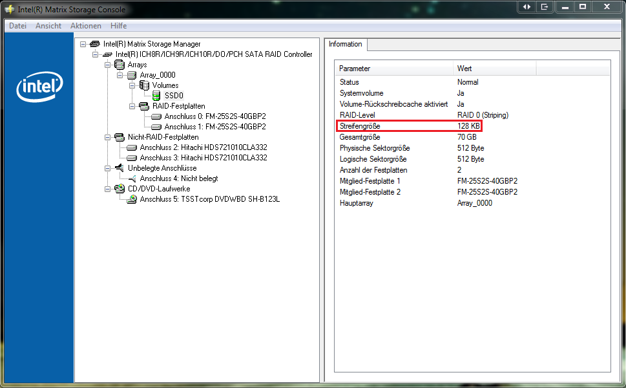Click the Gesamtgröße parameter row

click(x=472, y=137)
